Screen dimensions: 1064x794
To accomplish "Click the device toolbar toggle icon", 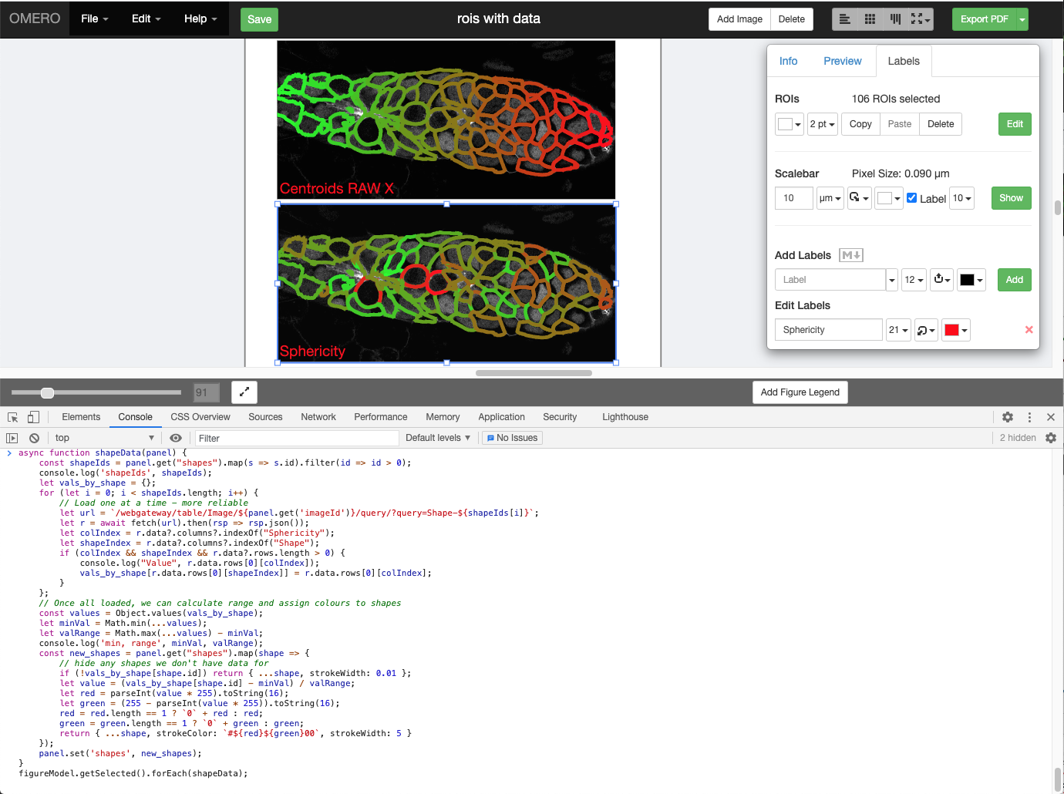I will tap(33, 417).
